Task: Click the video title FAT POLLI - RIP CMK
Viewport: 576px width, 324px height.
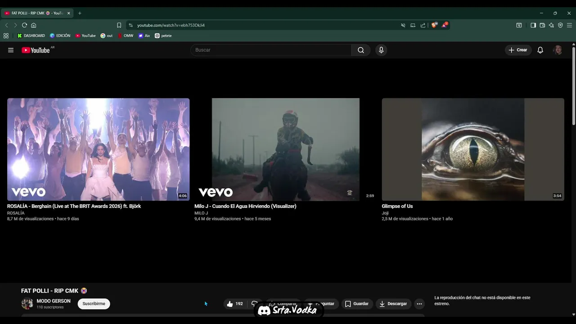Action: [54, 291]
